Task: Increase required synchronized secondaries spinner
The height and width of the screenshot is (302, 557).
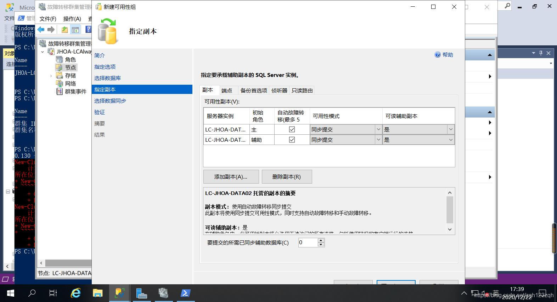Action: click(x=321, y=240)
